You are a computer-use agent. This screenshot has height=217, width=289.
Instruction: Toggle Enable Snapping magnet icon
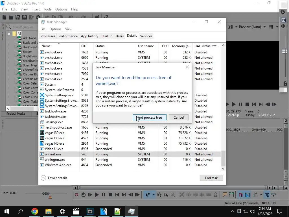point(240,195)
